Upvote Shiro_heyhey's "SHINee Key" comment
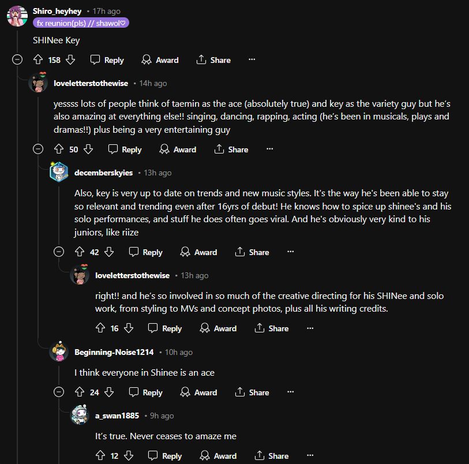The height and width of the screenshot is (464, 469). pos(39,60)
